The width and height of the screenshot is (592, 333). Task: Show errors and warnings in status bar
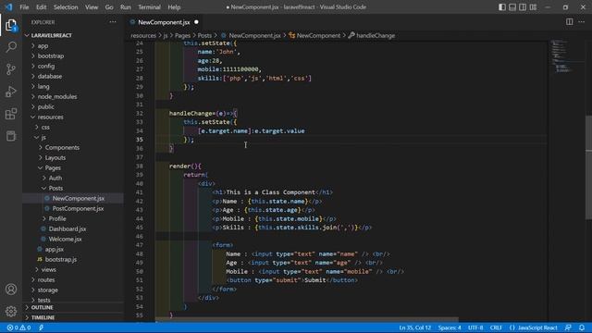pyautogui.click(x=18, y=327)
